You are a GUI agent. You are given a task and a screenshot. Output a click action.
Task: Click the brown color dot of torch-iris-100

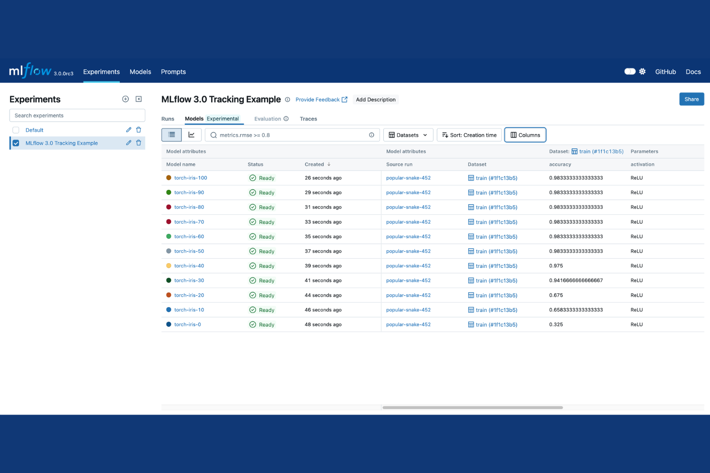click(168, 178)
